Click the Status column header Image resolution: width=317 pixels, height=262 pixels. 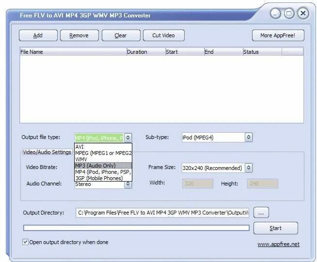262,52
